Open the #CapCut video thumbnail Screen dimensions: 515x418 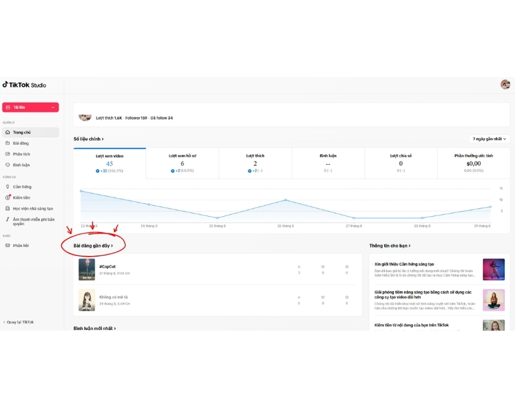tap(87, 269)
